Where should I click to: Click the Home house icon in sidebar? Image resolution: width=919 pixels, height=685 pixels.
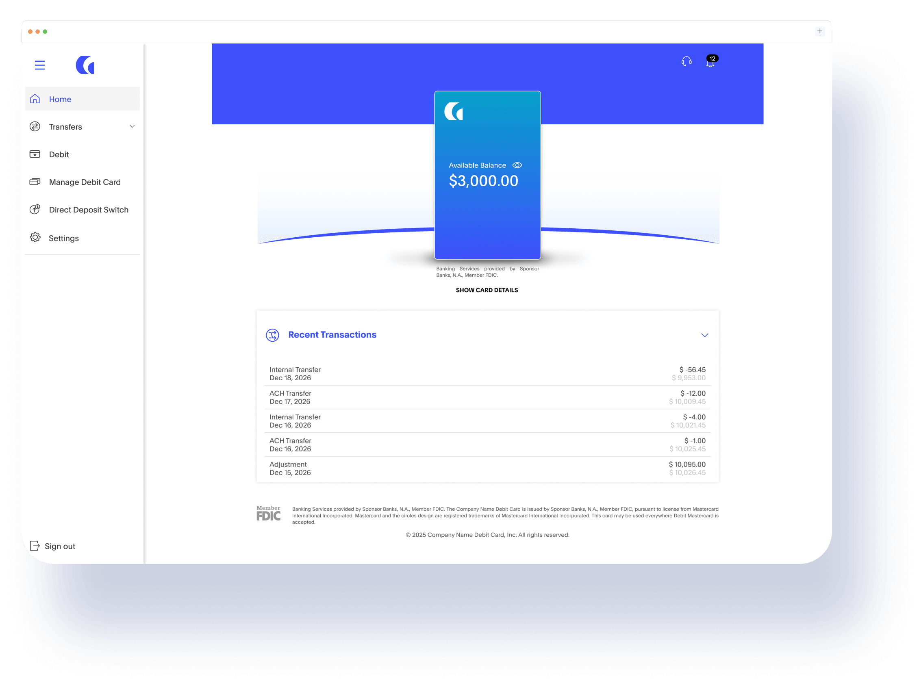tap(35, 99)
